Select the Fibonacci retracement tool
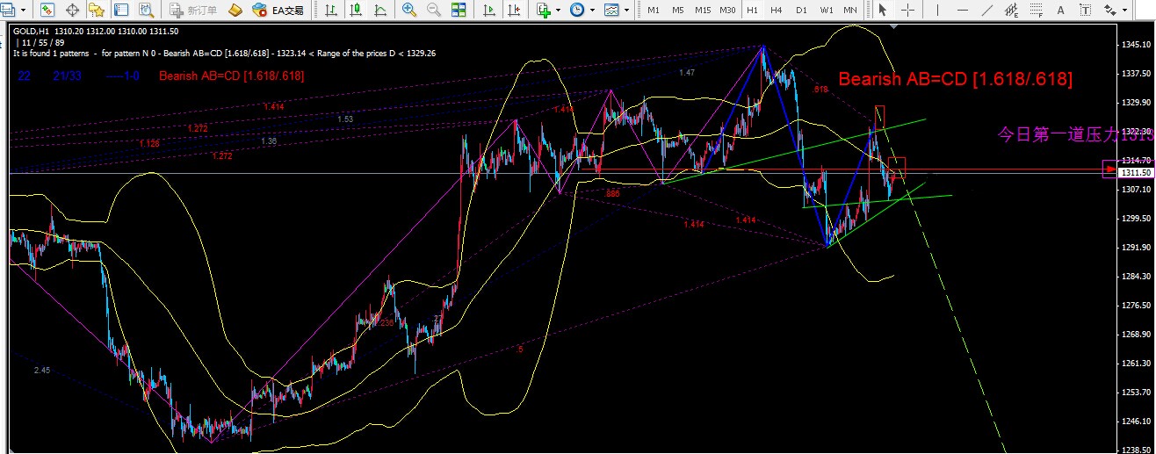This screenshot has width=1156, height=454. [1036, 11]
